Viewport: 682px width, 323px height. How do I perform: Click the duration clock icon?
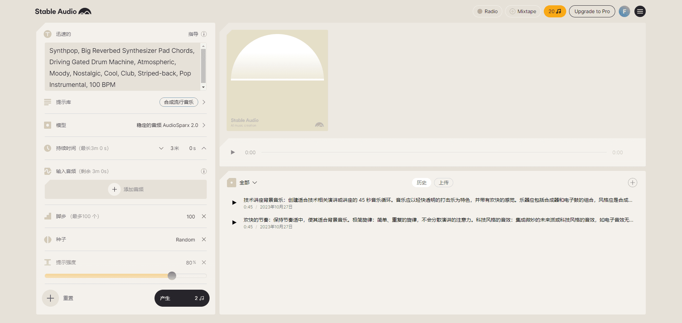(48, 148)
